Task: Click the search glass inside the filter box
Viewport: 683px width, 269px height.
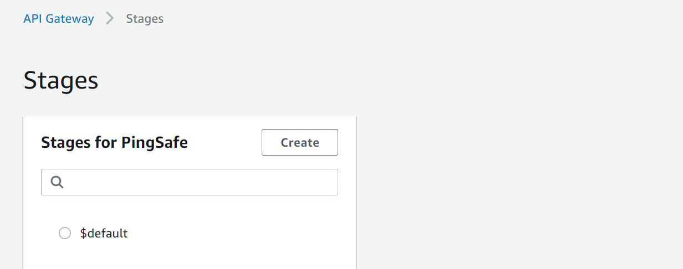Action: click(57, 182)
